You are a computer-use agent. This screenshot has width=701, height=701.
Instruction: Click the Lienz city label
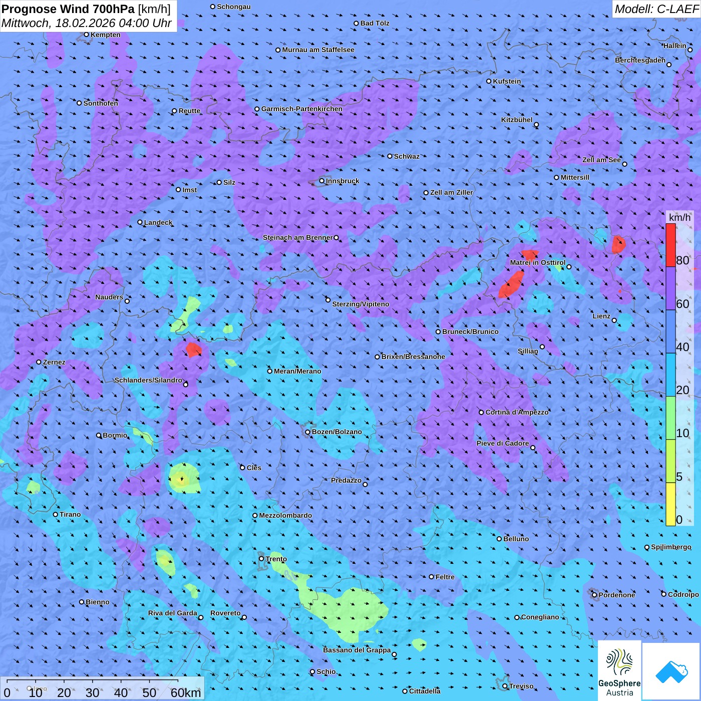pyautogui.click(x=601, y=316)
